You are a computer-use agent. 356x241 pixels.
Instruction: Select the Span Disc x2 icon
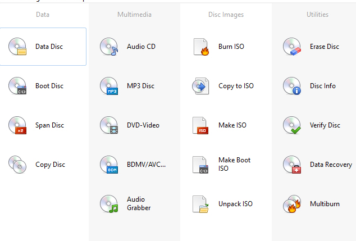click(x=17, y=125)
